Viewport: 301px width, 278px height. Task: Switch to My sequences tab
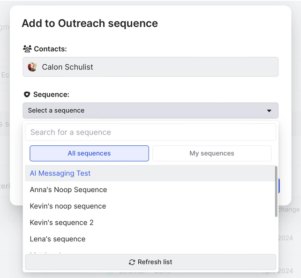211,153
